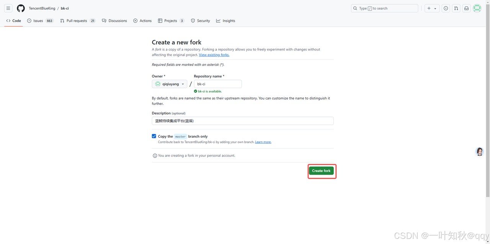
Task: Open the Create new plus menu
Action: click(432, 8)
